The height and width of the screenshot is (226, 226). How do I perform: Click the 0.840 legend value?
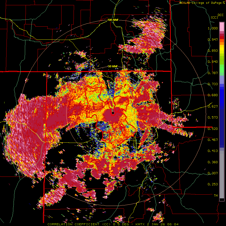pyautogui.click(x=213, y=62)
